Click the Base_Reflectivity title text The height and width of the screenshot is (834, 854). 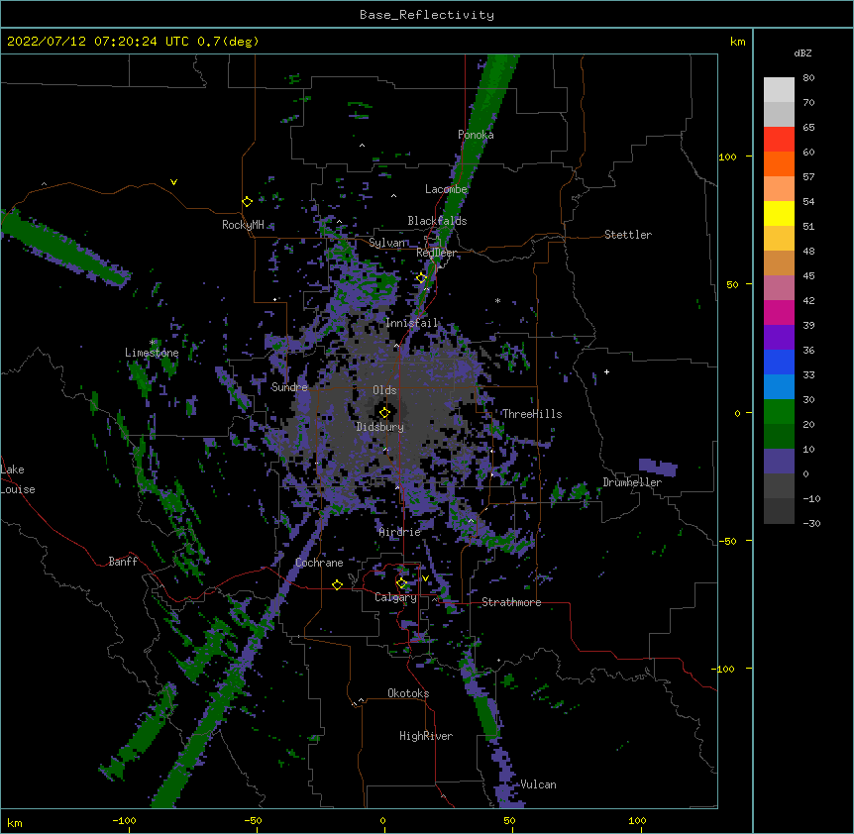click(426, 15)
